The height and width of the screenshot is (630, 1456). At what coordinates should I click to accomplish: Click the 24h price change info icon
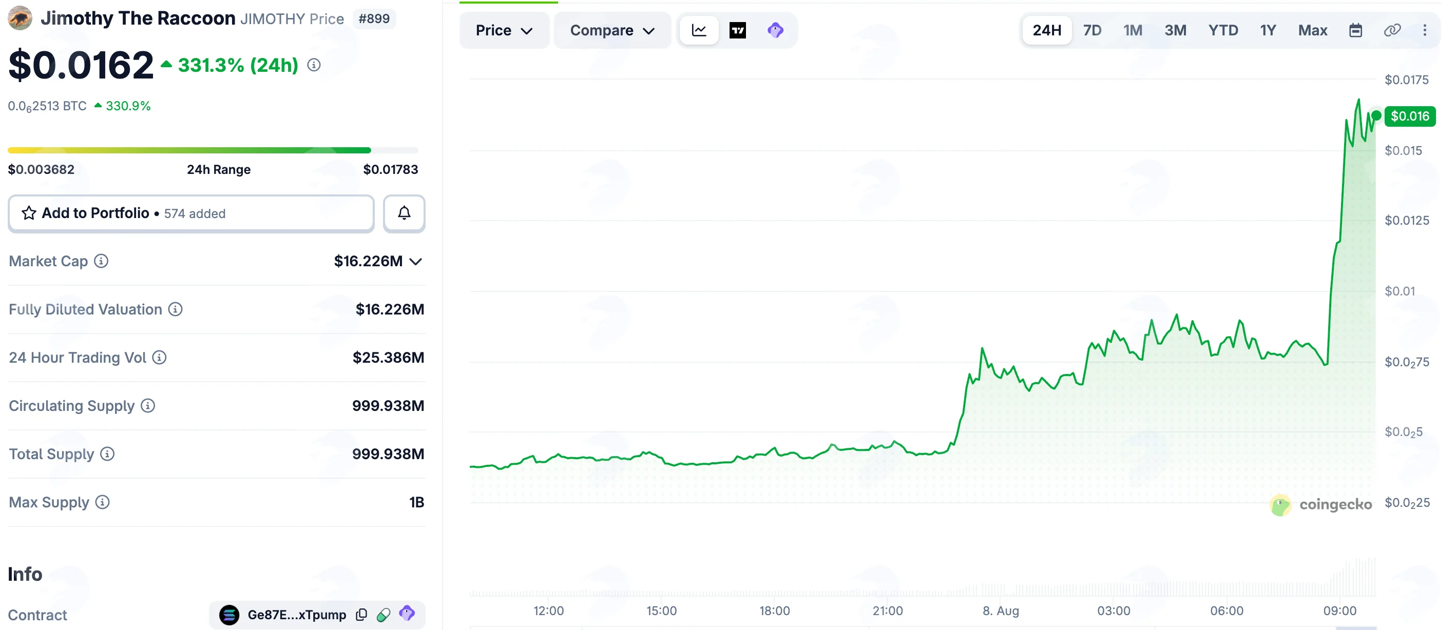(314, 65)
